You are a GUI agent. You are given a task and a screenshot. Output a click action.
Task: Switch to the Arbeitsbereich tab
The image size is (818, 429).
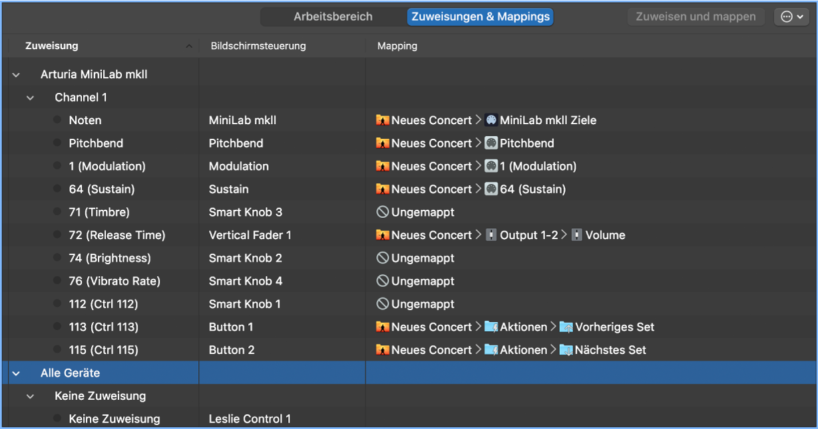(x=333, y=16)
